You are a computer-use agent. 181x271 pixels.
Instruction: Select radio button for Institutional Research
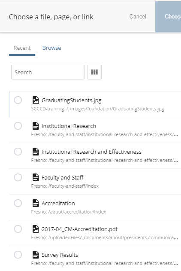click(x=18, y=126)
